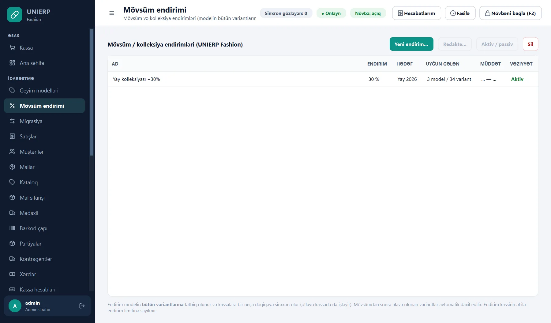551x323 pixels.
Task: Click the Redaktə... button
Action: (x=455, y=44)
